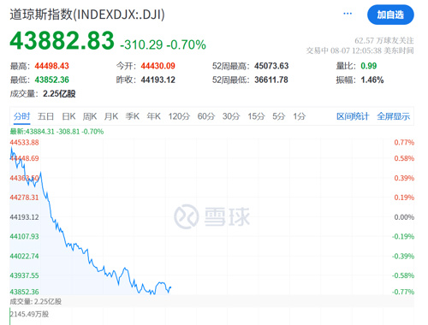Click the end point of the price line
Screen dimensions: 428x325
170,287
